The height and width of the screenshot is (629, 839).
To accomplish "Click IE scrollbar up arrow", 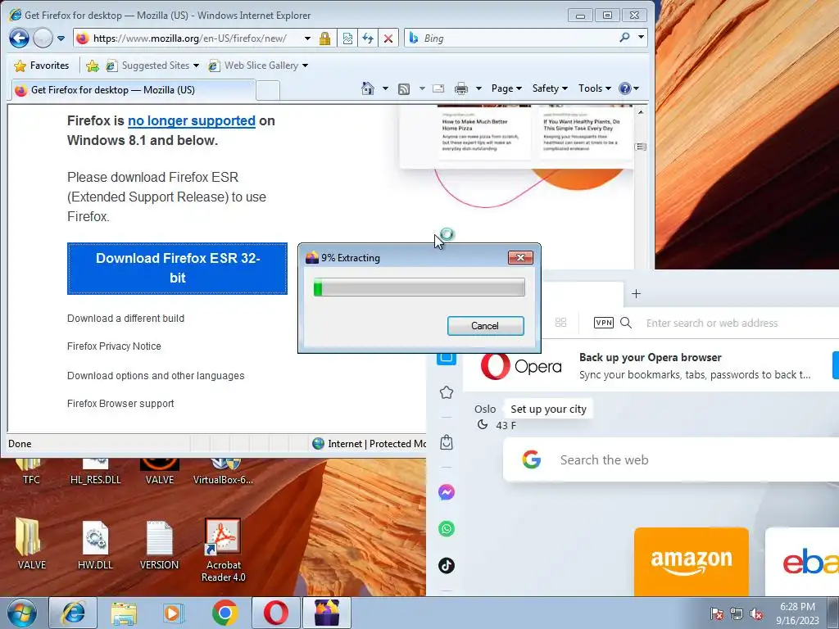I will click(x=641, y=112).
